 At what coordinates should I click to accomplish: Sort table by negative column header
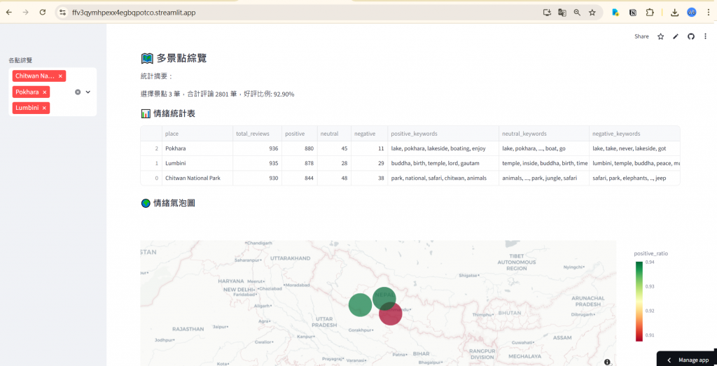click(369, 134)
